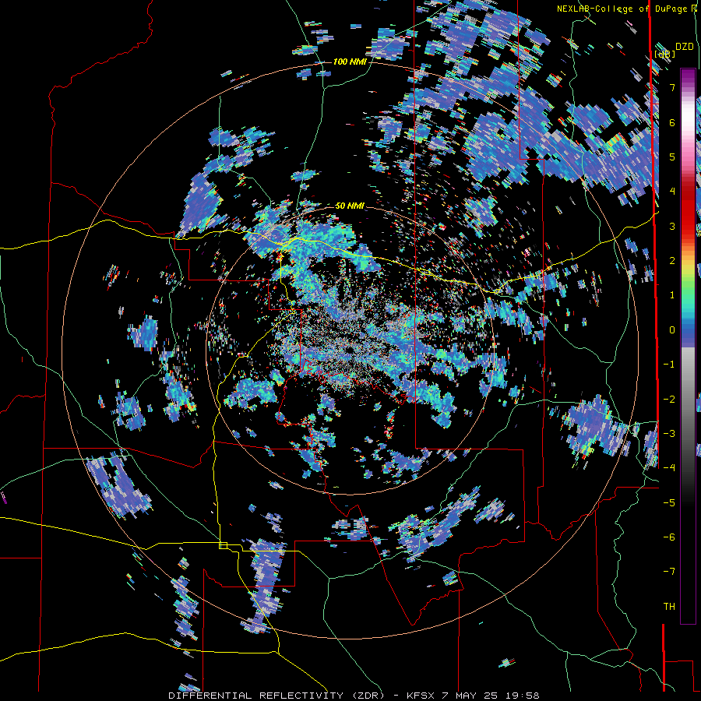Click the -5 value on the scale
Image resolution: width=701 pixels, height=701 pixels.
click(x=670, y=502)
